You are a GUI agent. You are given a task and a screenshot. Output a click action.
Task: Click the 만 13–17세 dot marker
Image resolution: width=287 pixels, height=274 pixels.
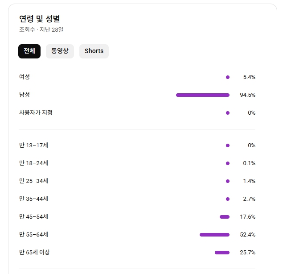point(228,145)
